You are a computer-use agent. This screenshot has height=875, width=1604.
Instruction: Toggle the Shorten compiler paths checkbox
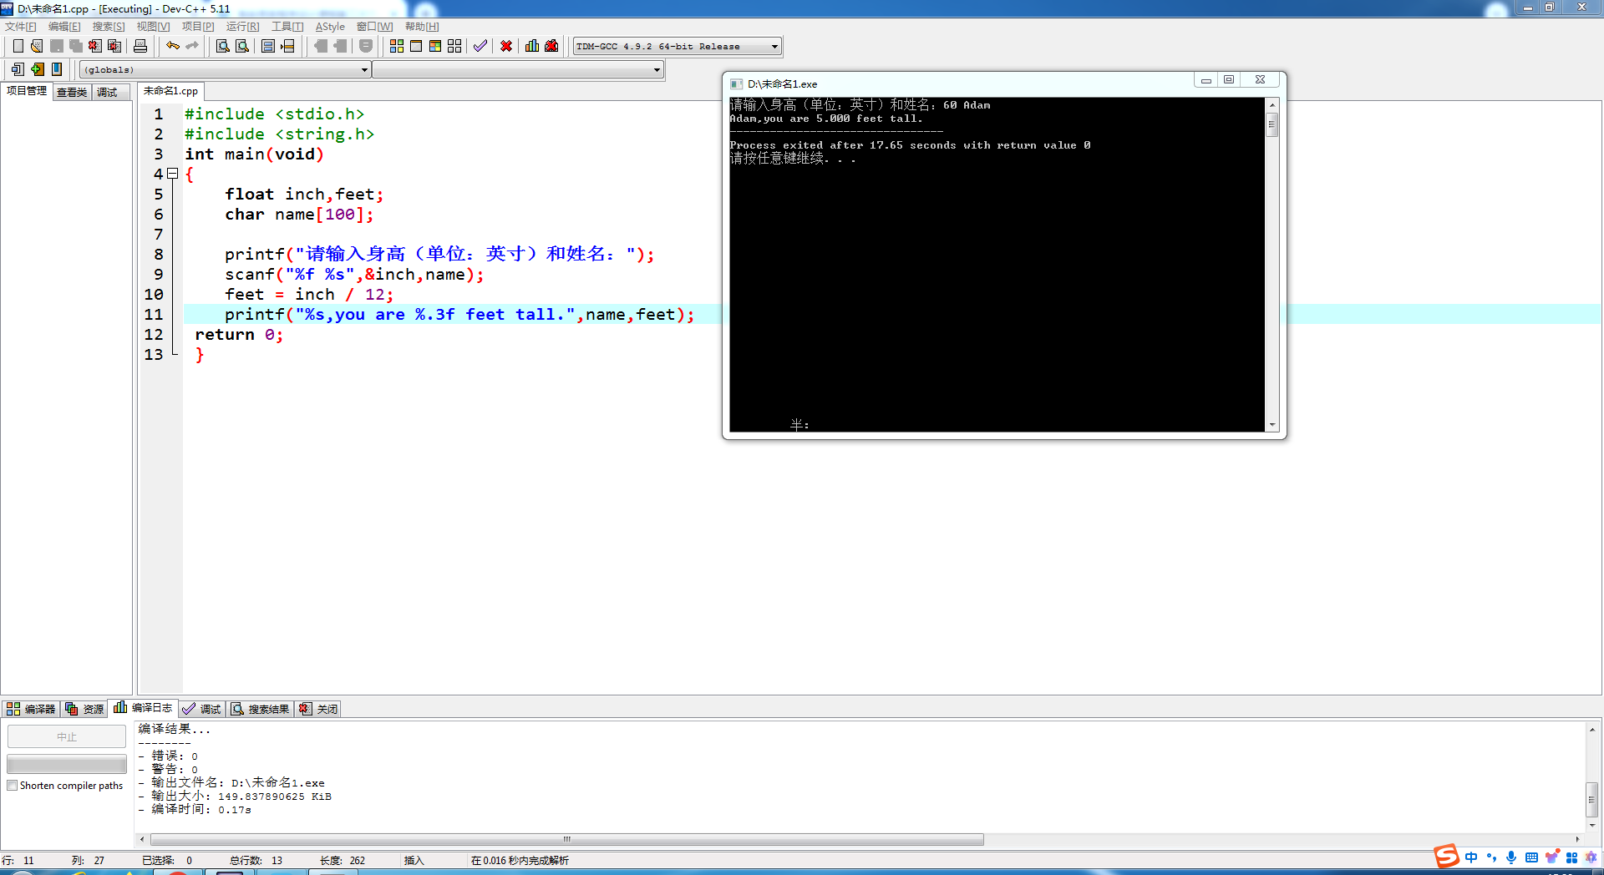13,786
